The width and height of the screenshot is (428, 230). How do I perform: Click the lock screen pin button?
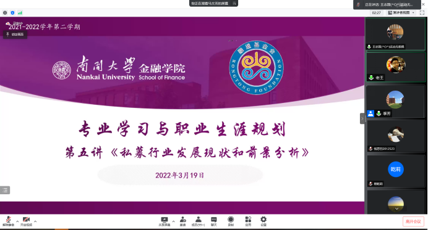pyautogui.click(x=15, y=35)
